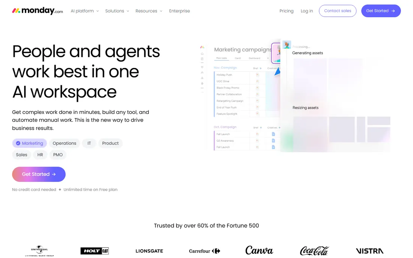413x258 pixels.
Task: Click the 'Oct. Campaign' group heading
Action: (225, 127)
